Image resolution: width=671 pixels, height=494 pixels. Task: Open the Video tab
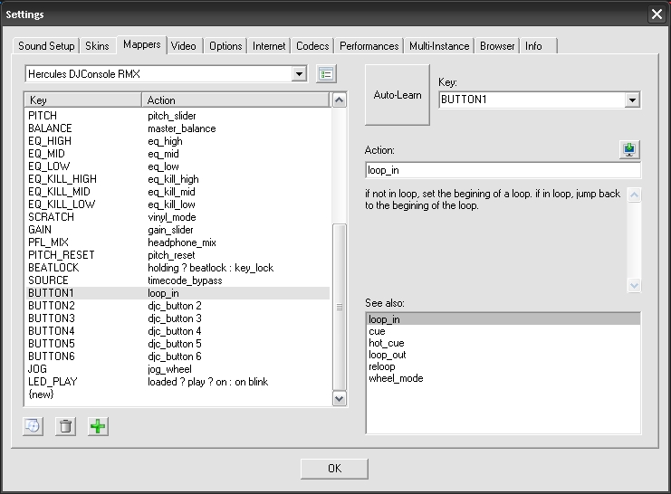(x=183, y=46)
